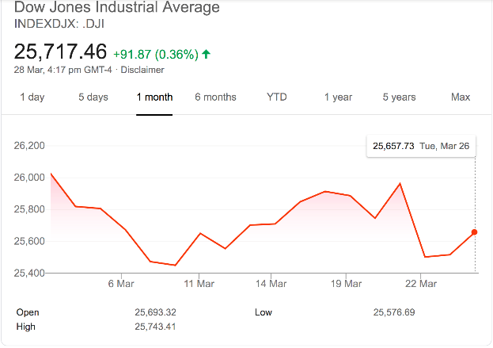Image resolution: width=493 pixels, height=348 pixels.
Task: Click the Low value 25,576.69
Action: click(x=394, y=312)
